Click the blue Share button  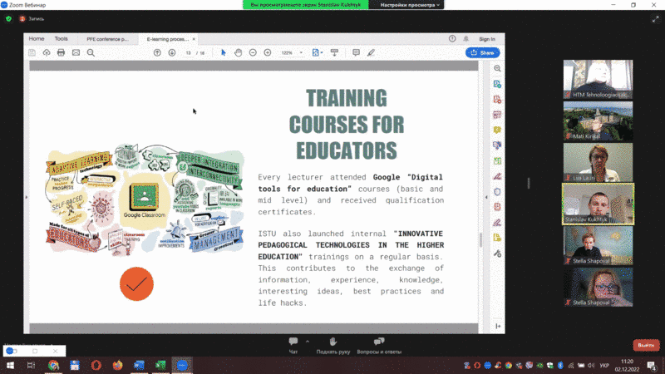[483, 52]
